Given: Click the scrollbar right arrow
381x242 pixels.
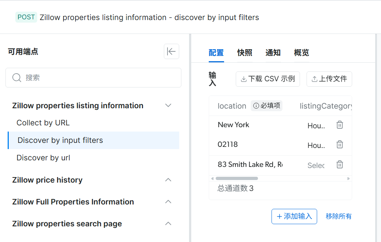Looking at the screenshot, I should click(x=349, y=179).
